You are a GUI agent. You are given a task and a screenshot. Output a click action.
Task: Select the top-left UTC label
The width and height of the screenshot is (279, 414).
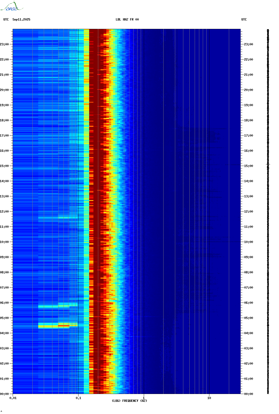(x=6, y=20)
